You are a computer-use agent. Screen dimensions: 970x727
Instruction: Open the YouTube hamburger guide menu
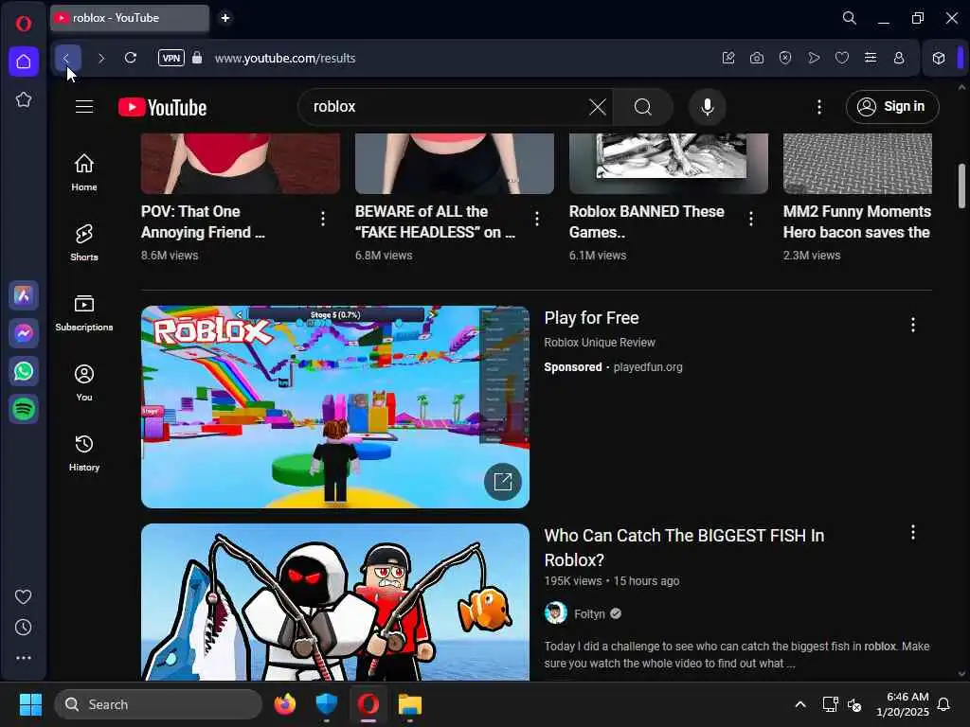click(84, 107)
